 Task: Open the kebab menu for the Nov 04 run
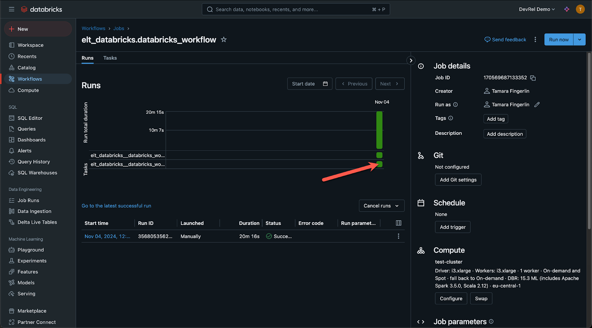point(398,236)
